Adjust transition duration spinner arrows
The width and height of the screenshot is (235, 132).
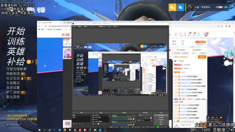coord(151,120)
